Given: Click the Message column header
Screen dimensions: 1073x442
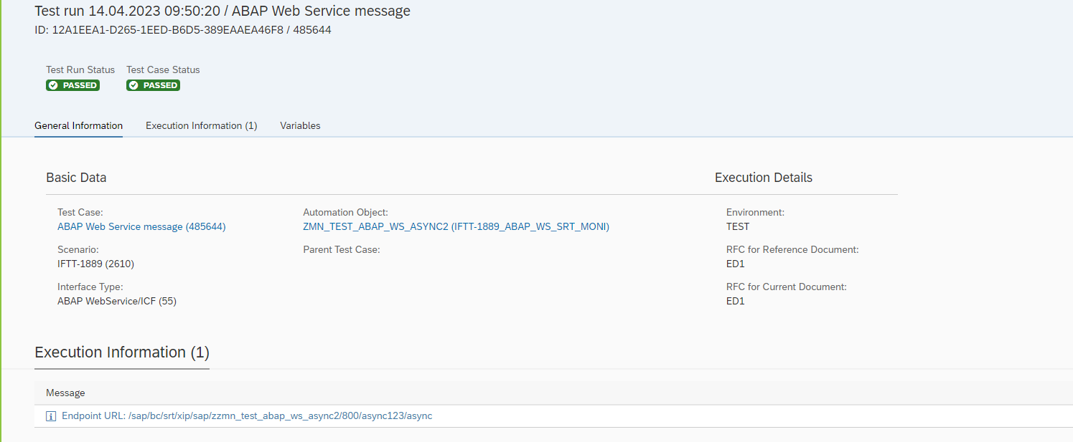Looking at the screenshot, I should coord(65,393).
